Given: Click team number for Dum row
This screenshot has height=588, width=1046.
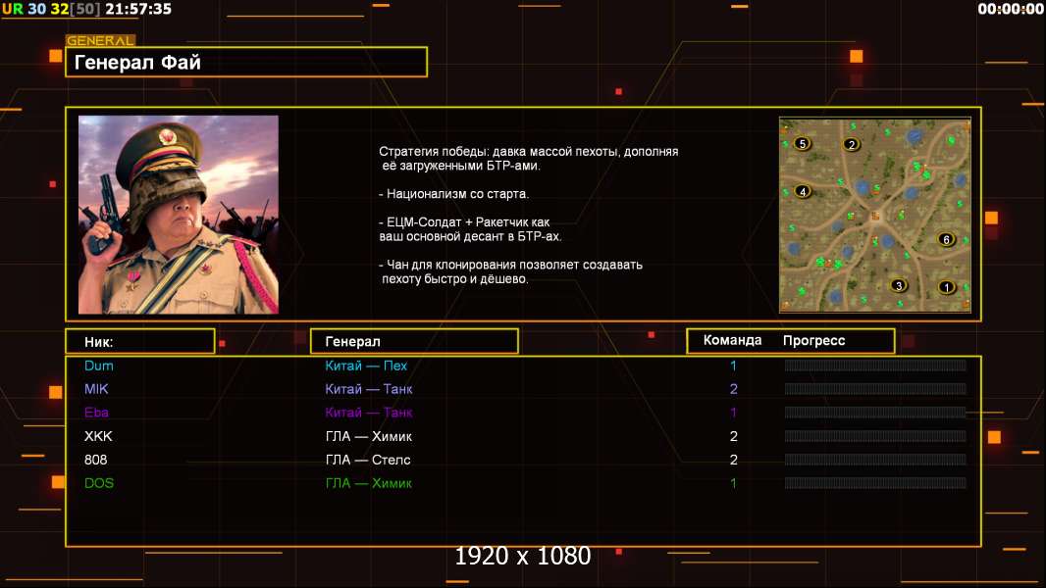Looking at the screenshot, I should (x=733, y=366).
